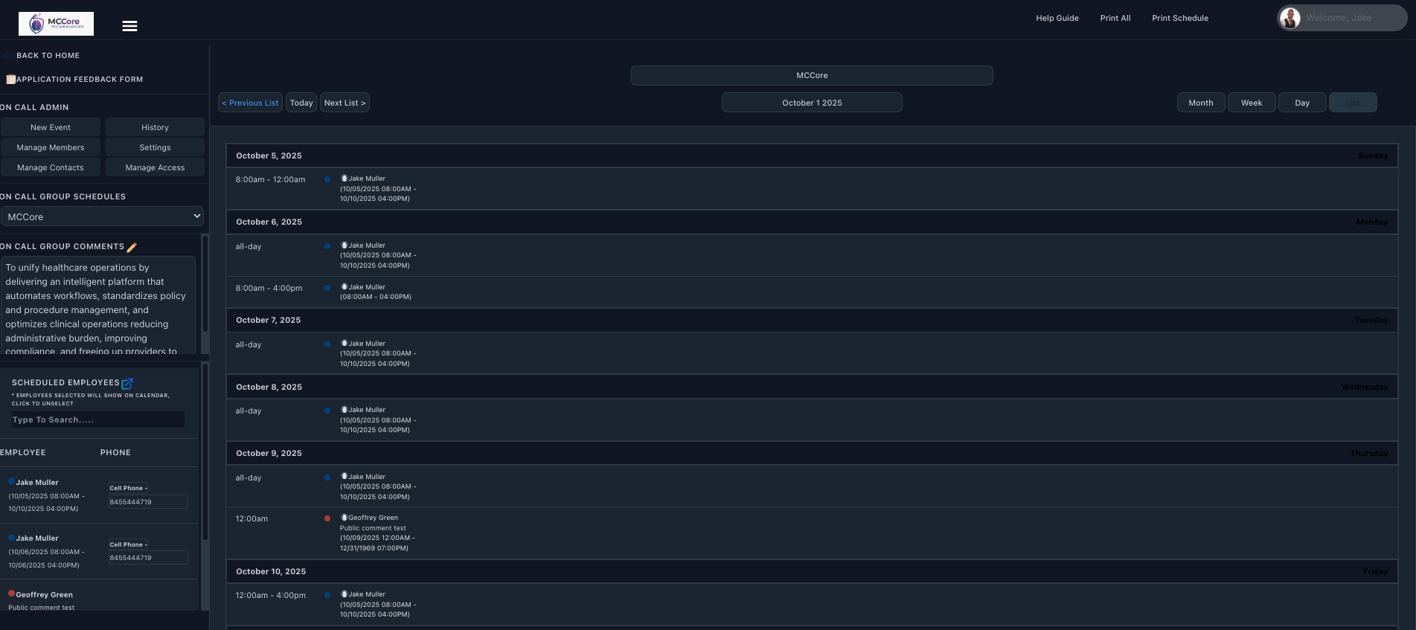Click the blue dot on October 5 event
The image size is (1416, 630).
click(x=327, y=179)
